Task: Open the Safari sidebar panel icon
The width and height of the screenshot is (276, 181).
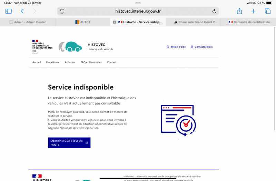Action: pos(8,11)
